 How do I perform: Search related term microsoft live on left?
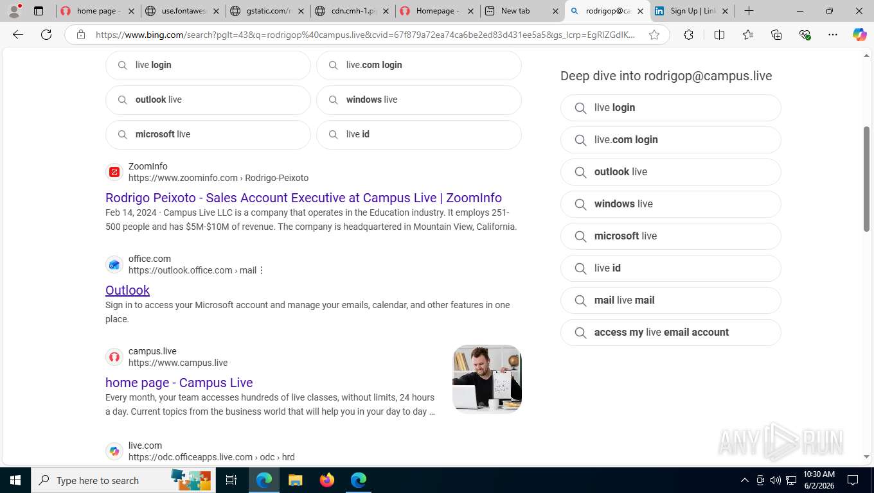pyautogui.click(x=208, y=134)
